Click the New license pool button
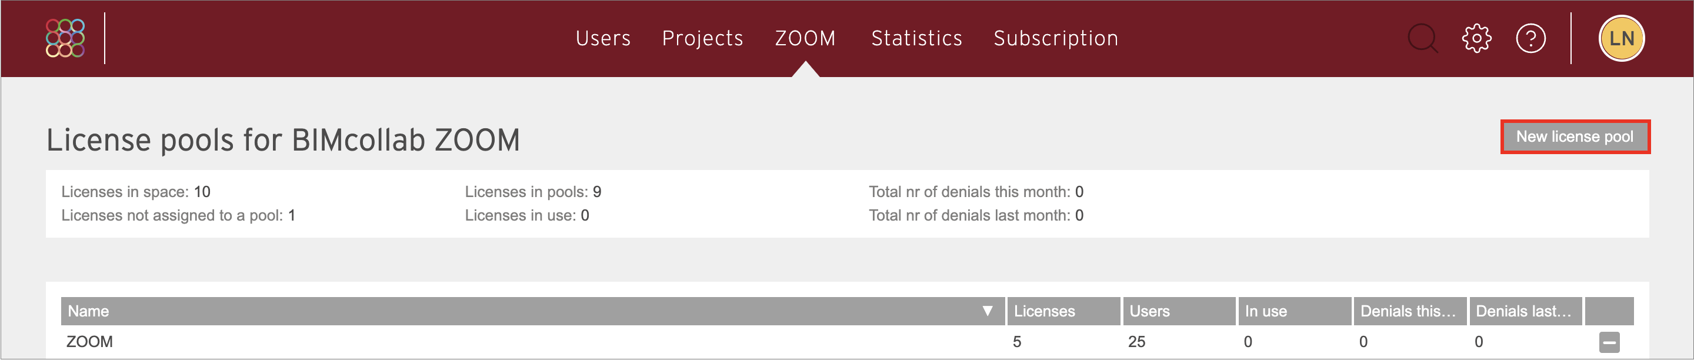 tap(1575, 137)
